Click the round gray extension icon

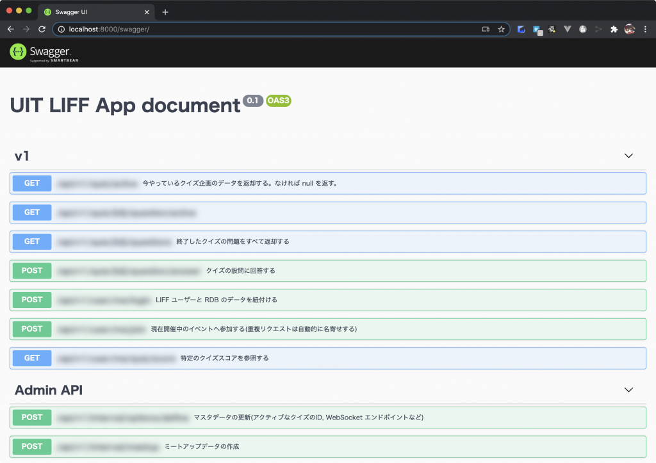pyautogui.click(x=583, y=29)
